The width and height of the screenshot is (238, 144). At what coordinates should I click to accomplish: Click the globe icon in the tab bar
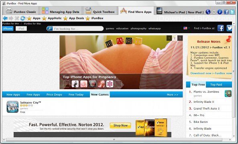[208, 12]
